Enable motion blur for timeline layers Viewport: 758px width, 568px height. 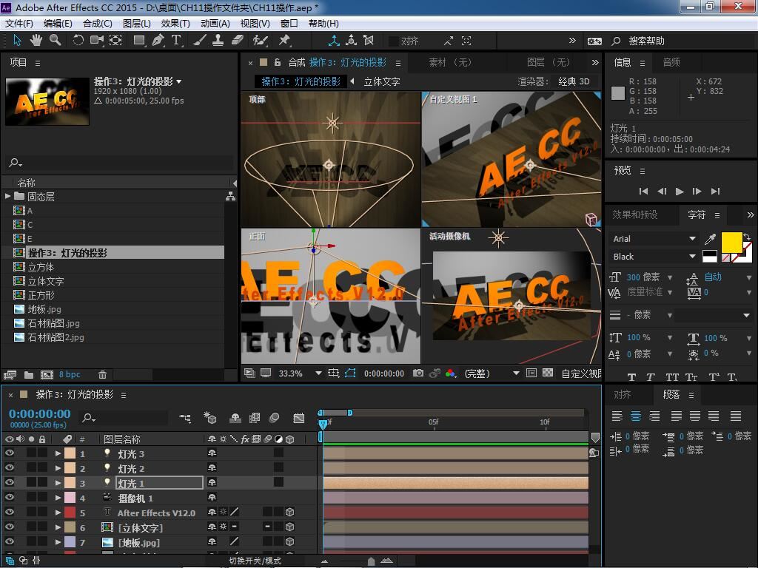pyautogui.click(x=274, y=418)
